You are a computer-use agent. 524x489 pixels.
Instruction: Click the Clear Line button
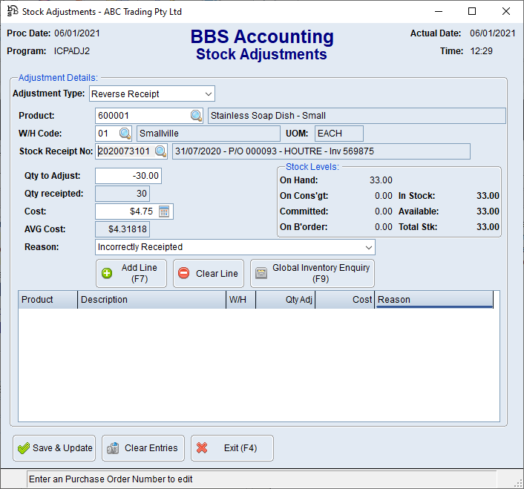click(208, 273)
